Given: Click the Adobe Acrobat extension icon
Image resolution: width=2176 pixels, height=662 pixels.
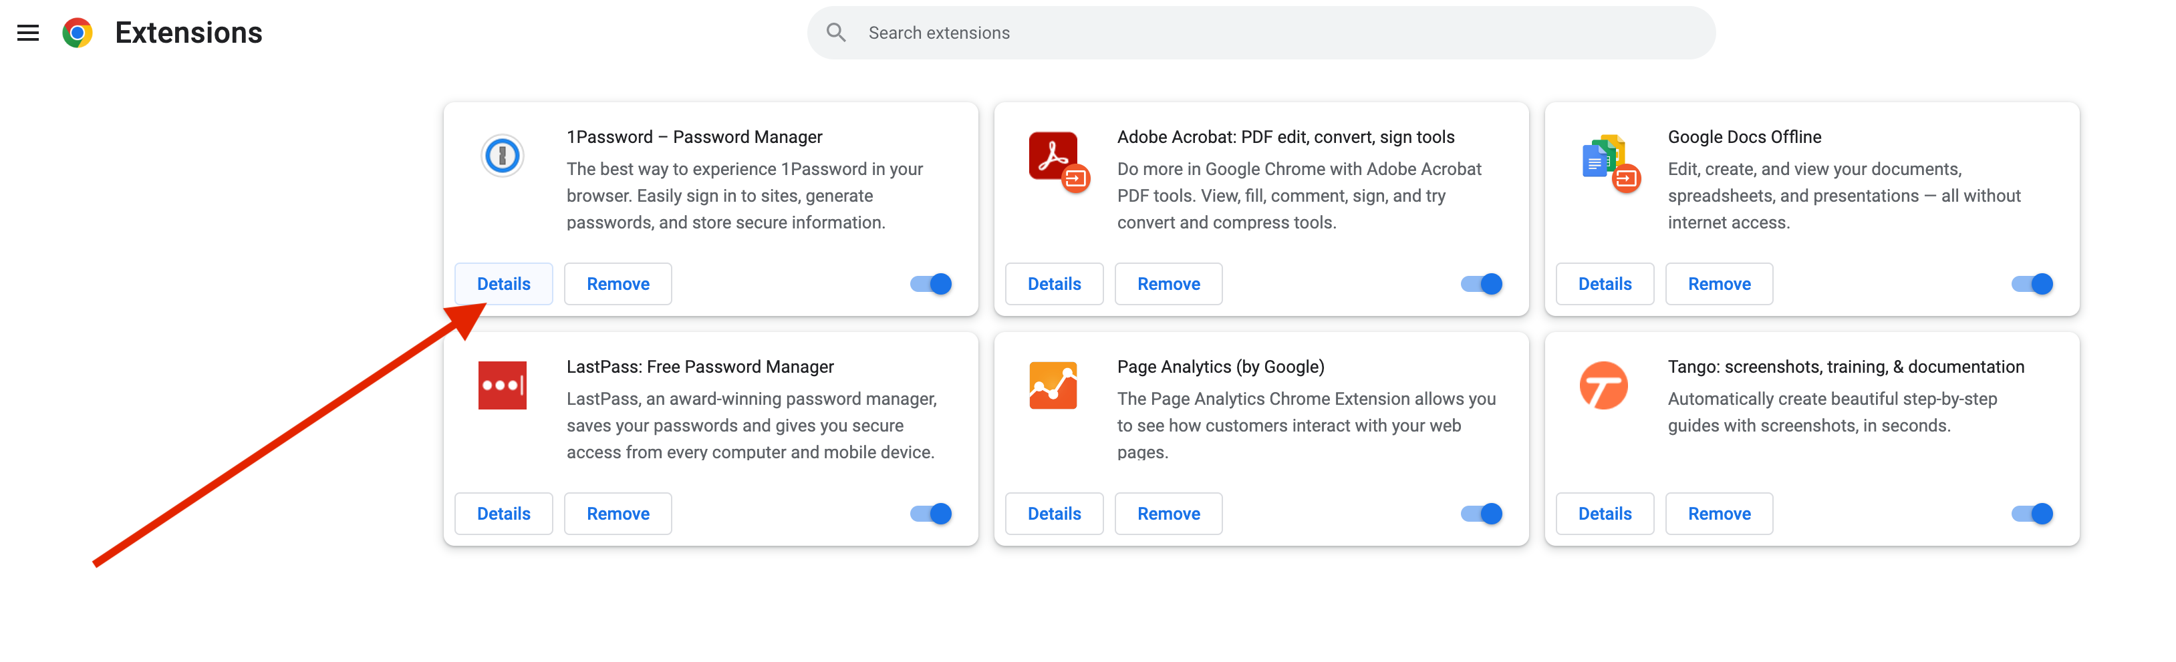Looking at the screenshot, I should 1056,160.
